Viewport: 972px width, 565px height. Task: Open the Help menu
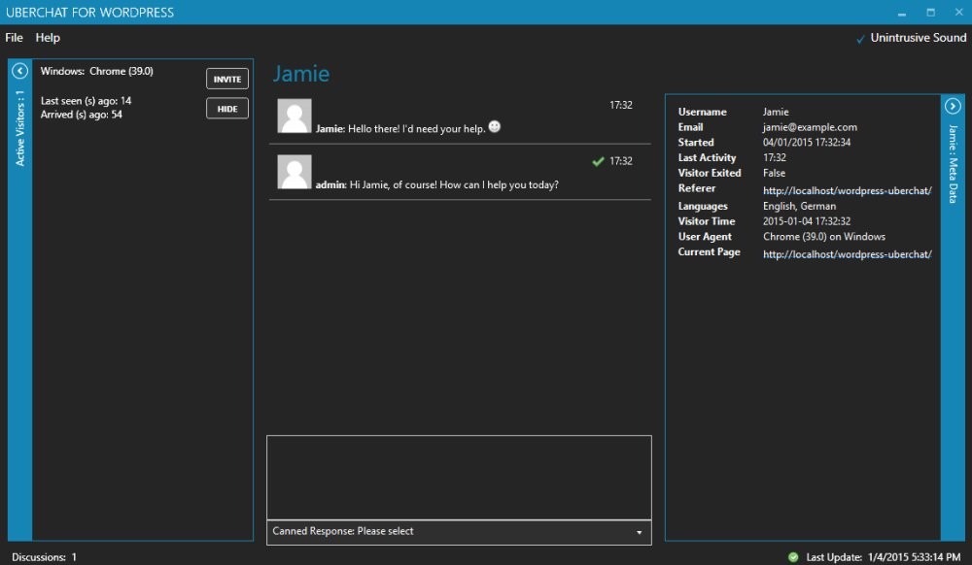coord(48,38)
